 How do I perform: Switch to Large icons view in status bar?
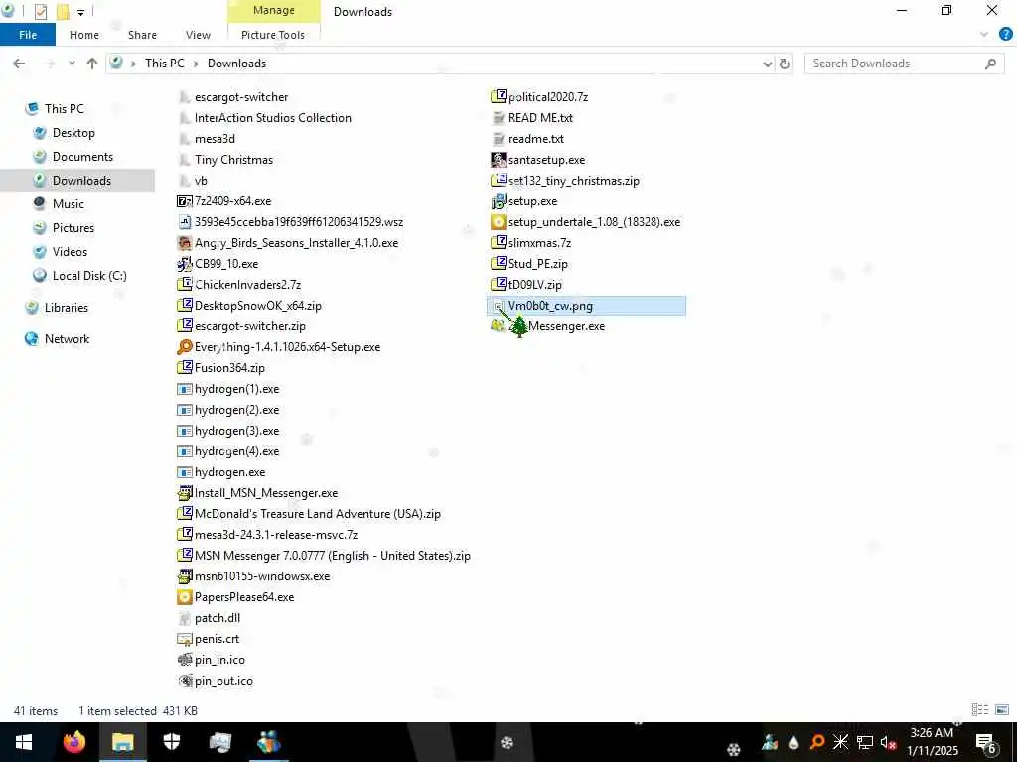(1002, 710)
